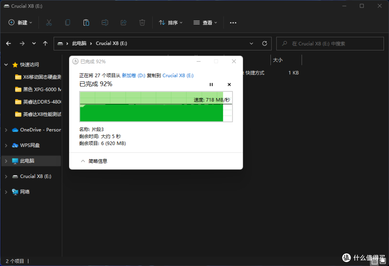Click the 快捷方式 file type cell

pos(255,73)
